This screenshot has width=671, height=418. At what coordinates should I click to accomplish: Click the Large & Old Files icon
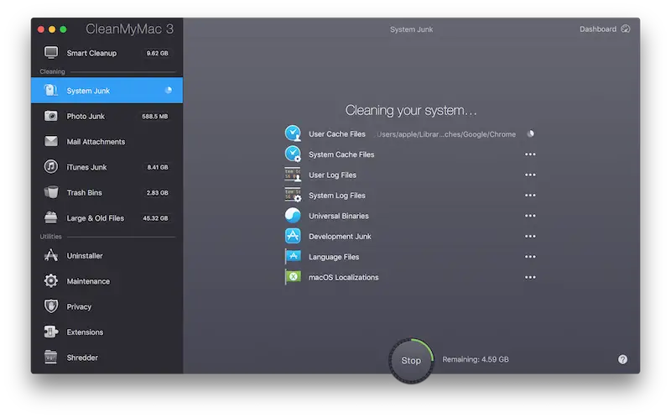[x=51, y=217]
